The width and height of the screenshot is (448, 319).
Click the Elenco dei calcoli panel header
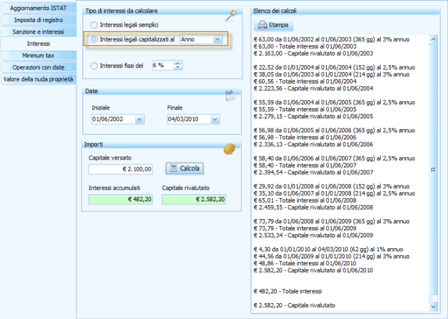pos(345,11)
